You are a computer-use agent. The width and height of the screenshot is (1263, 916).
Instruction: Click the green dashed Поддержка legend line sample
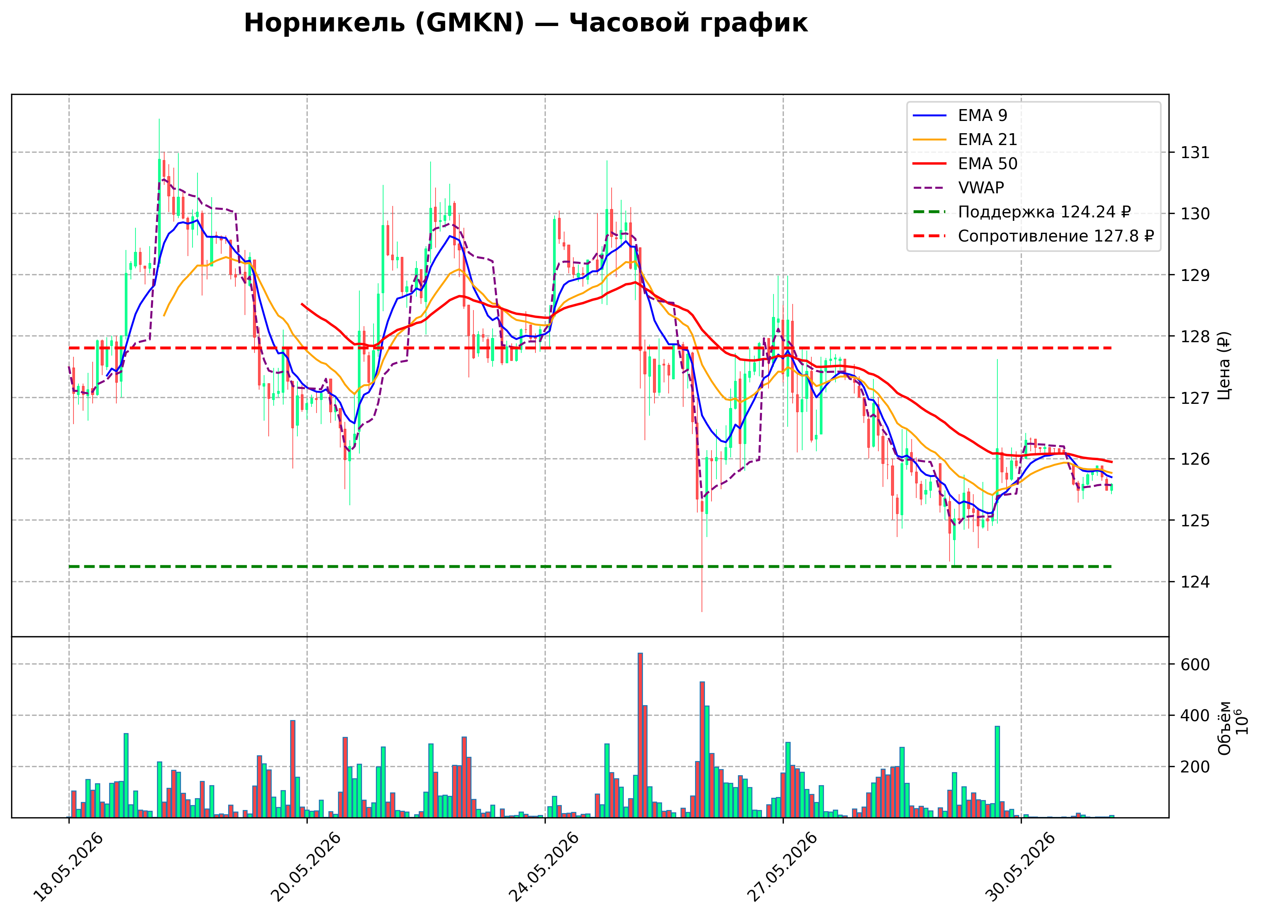929,212
